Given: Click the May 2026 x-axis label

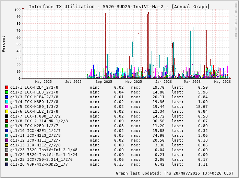Looking at the screenshot, I should coord(223,82).
